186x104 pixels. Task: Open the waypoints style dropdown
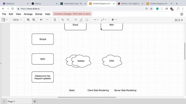click(x=104, y=20)
